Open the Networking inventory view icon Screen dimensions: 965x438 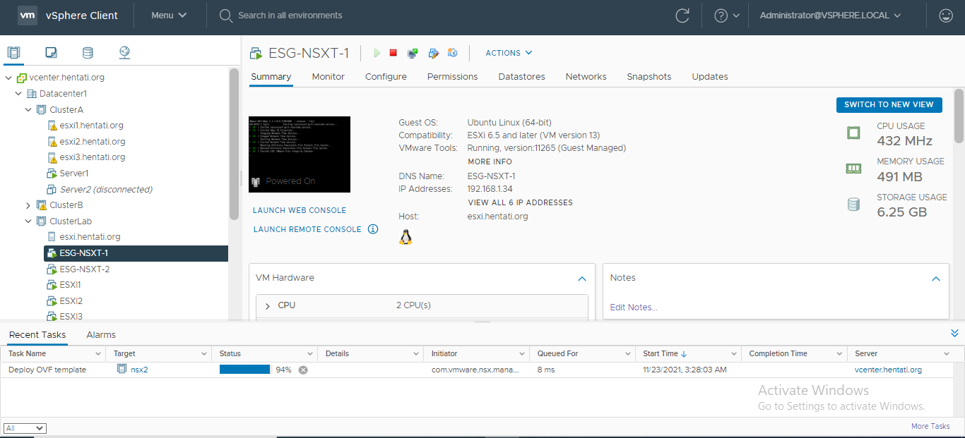[x=124, y=52]
